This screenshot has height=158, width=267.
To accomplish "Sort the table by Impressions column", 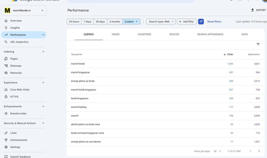I will (254, 55).
